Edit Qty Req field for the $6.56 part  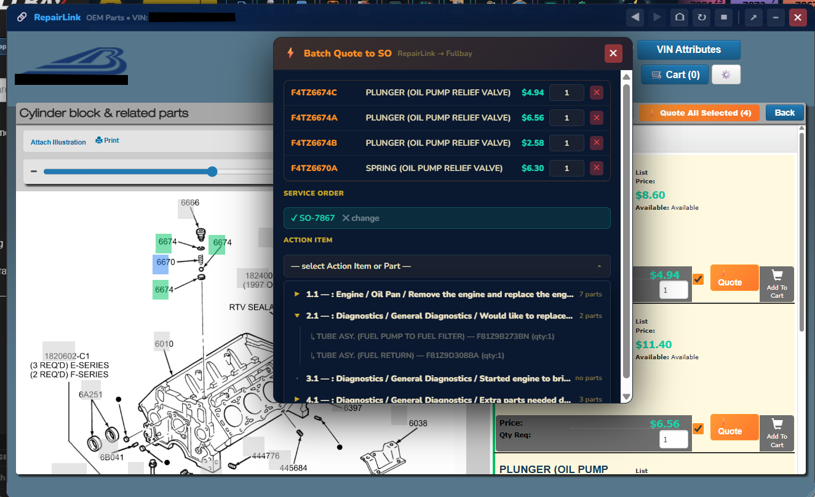pos(674,439)
